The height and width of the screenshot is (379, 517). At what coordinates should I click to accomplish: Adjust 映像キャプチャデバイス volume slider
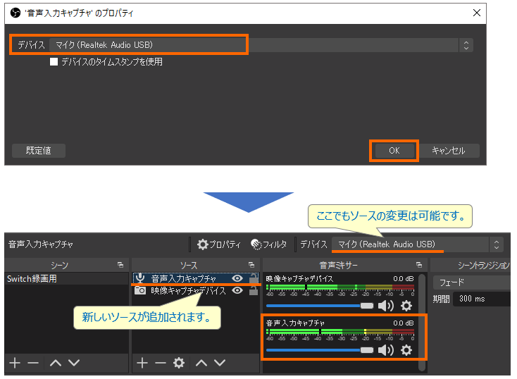[320, 306]
